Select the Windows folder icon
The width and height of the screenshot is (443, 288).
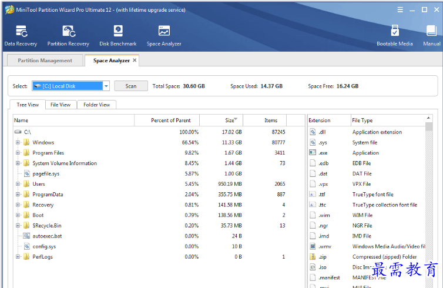(x=26, y=142)
